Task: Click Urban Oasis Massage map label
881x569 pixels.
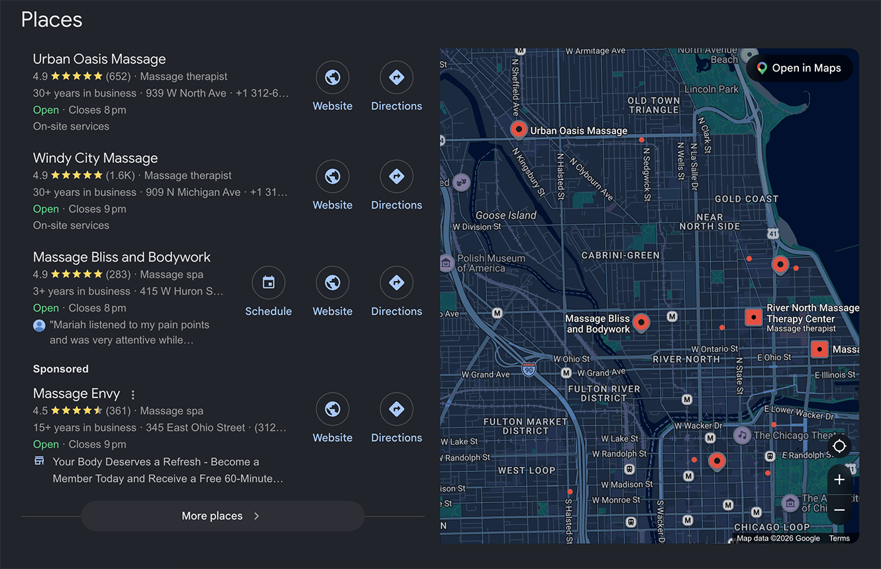Action: pyautogui.click(x=579, y=130)
